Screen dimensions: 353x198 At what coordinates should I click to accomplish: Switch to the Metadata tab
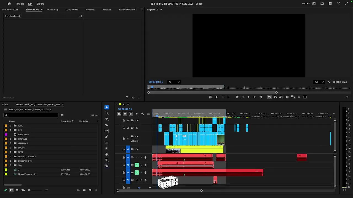pyautogui.click(x=107, y=9)
